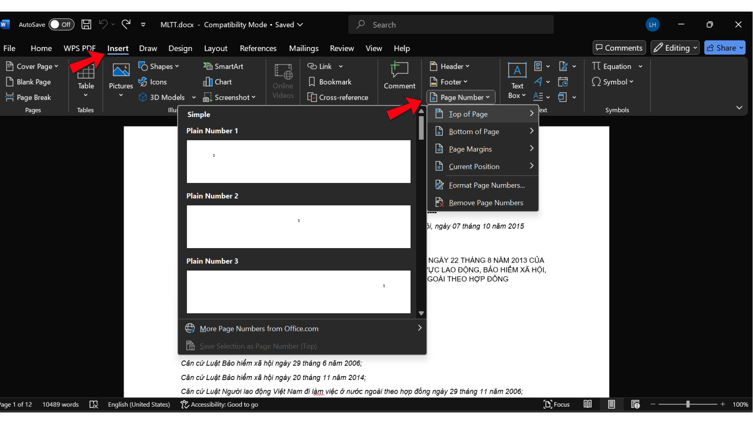Switch to the References tab
753x424 pixels.
(258, 48)
